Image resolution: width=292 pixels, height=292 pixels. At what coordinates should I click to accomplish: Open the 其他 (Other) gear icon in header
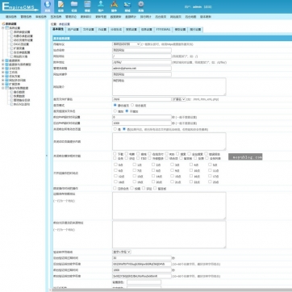[141, 4]
